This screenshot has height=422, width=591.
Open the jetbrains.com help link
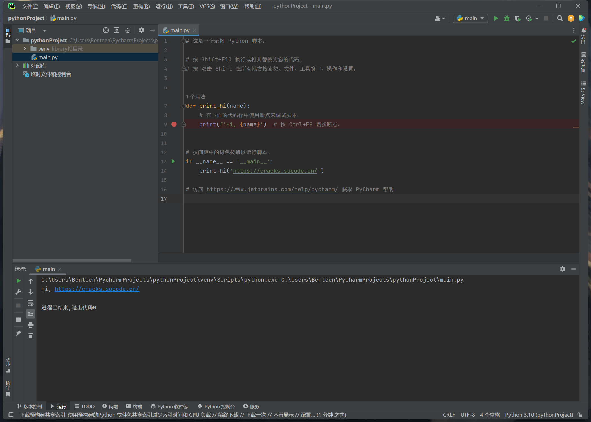point(272,189)
